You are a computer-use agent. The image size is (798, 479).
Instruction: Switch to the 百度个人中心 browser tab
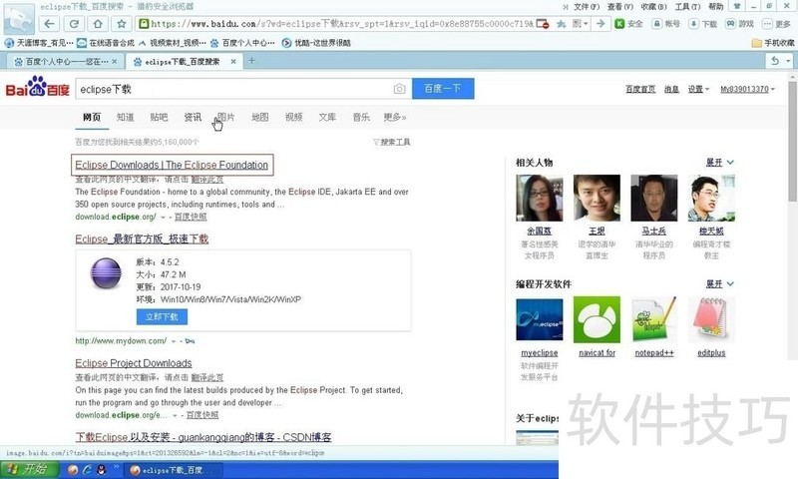(x=64, y=61)
